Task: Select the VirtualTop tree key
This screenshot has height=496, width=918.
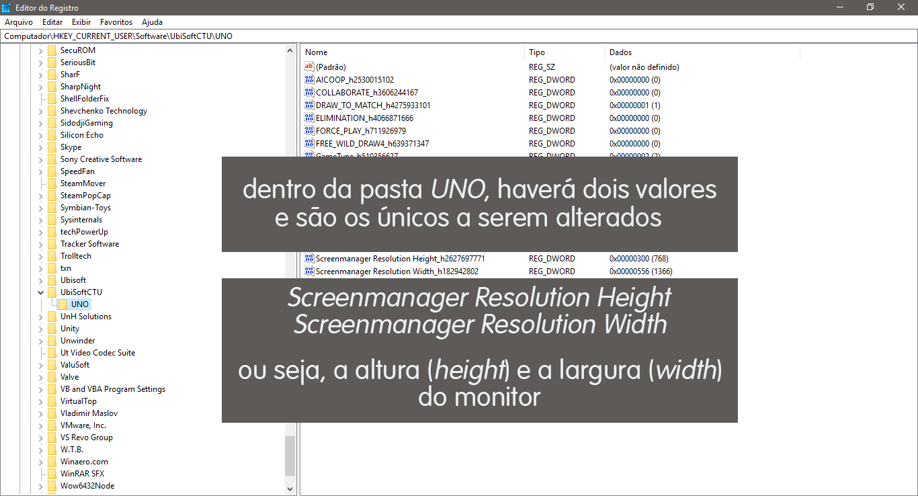Action: [x=79, y=401]
